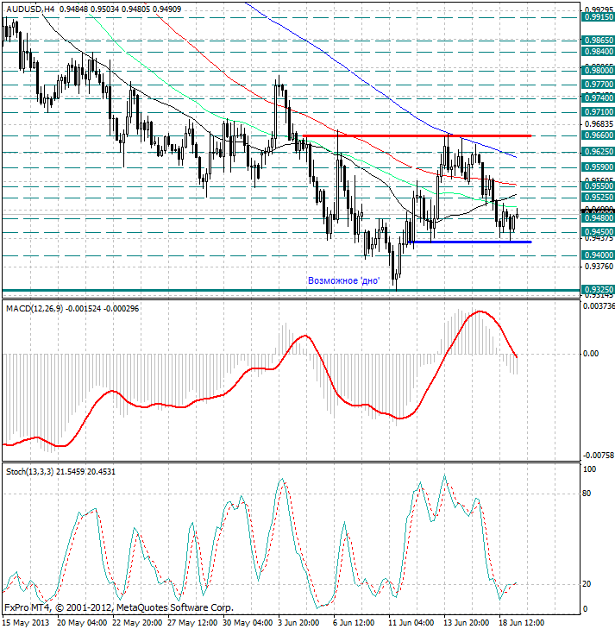Click the '15 May 2013' date label
Image resolution: width=615 pixels, height=629 pixels.
pyautogui.click(x=26, y=623)
